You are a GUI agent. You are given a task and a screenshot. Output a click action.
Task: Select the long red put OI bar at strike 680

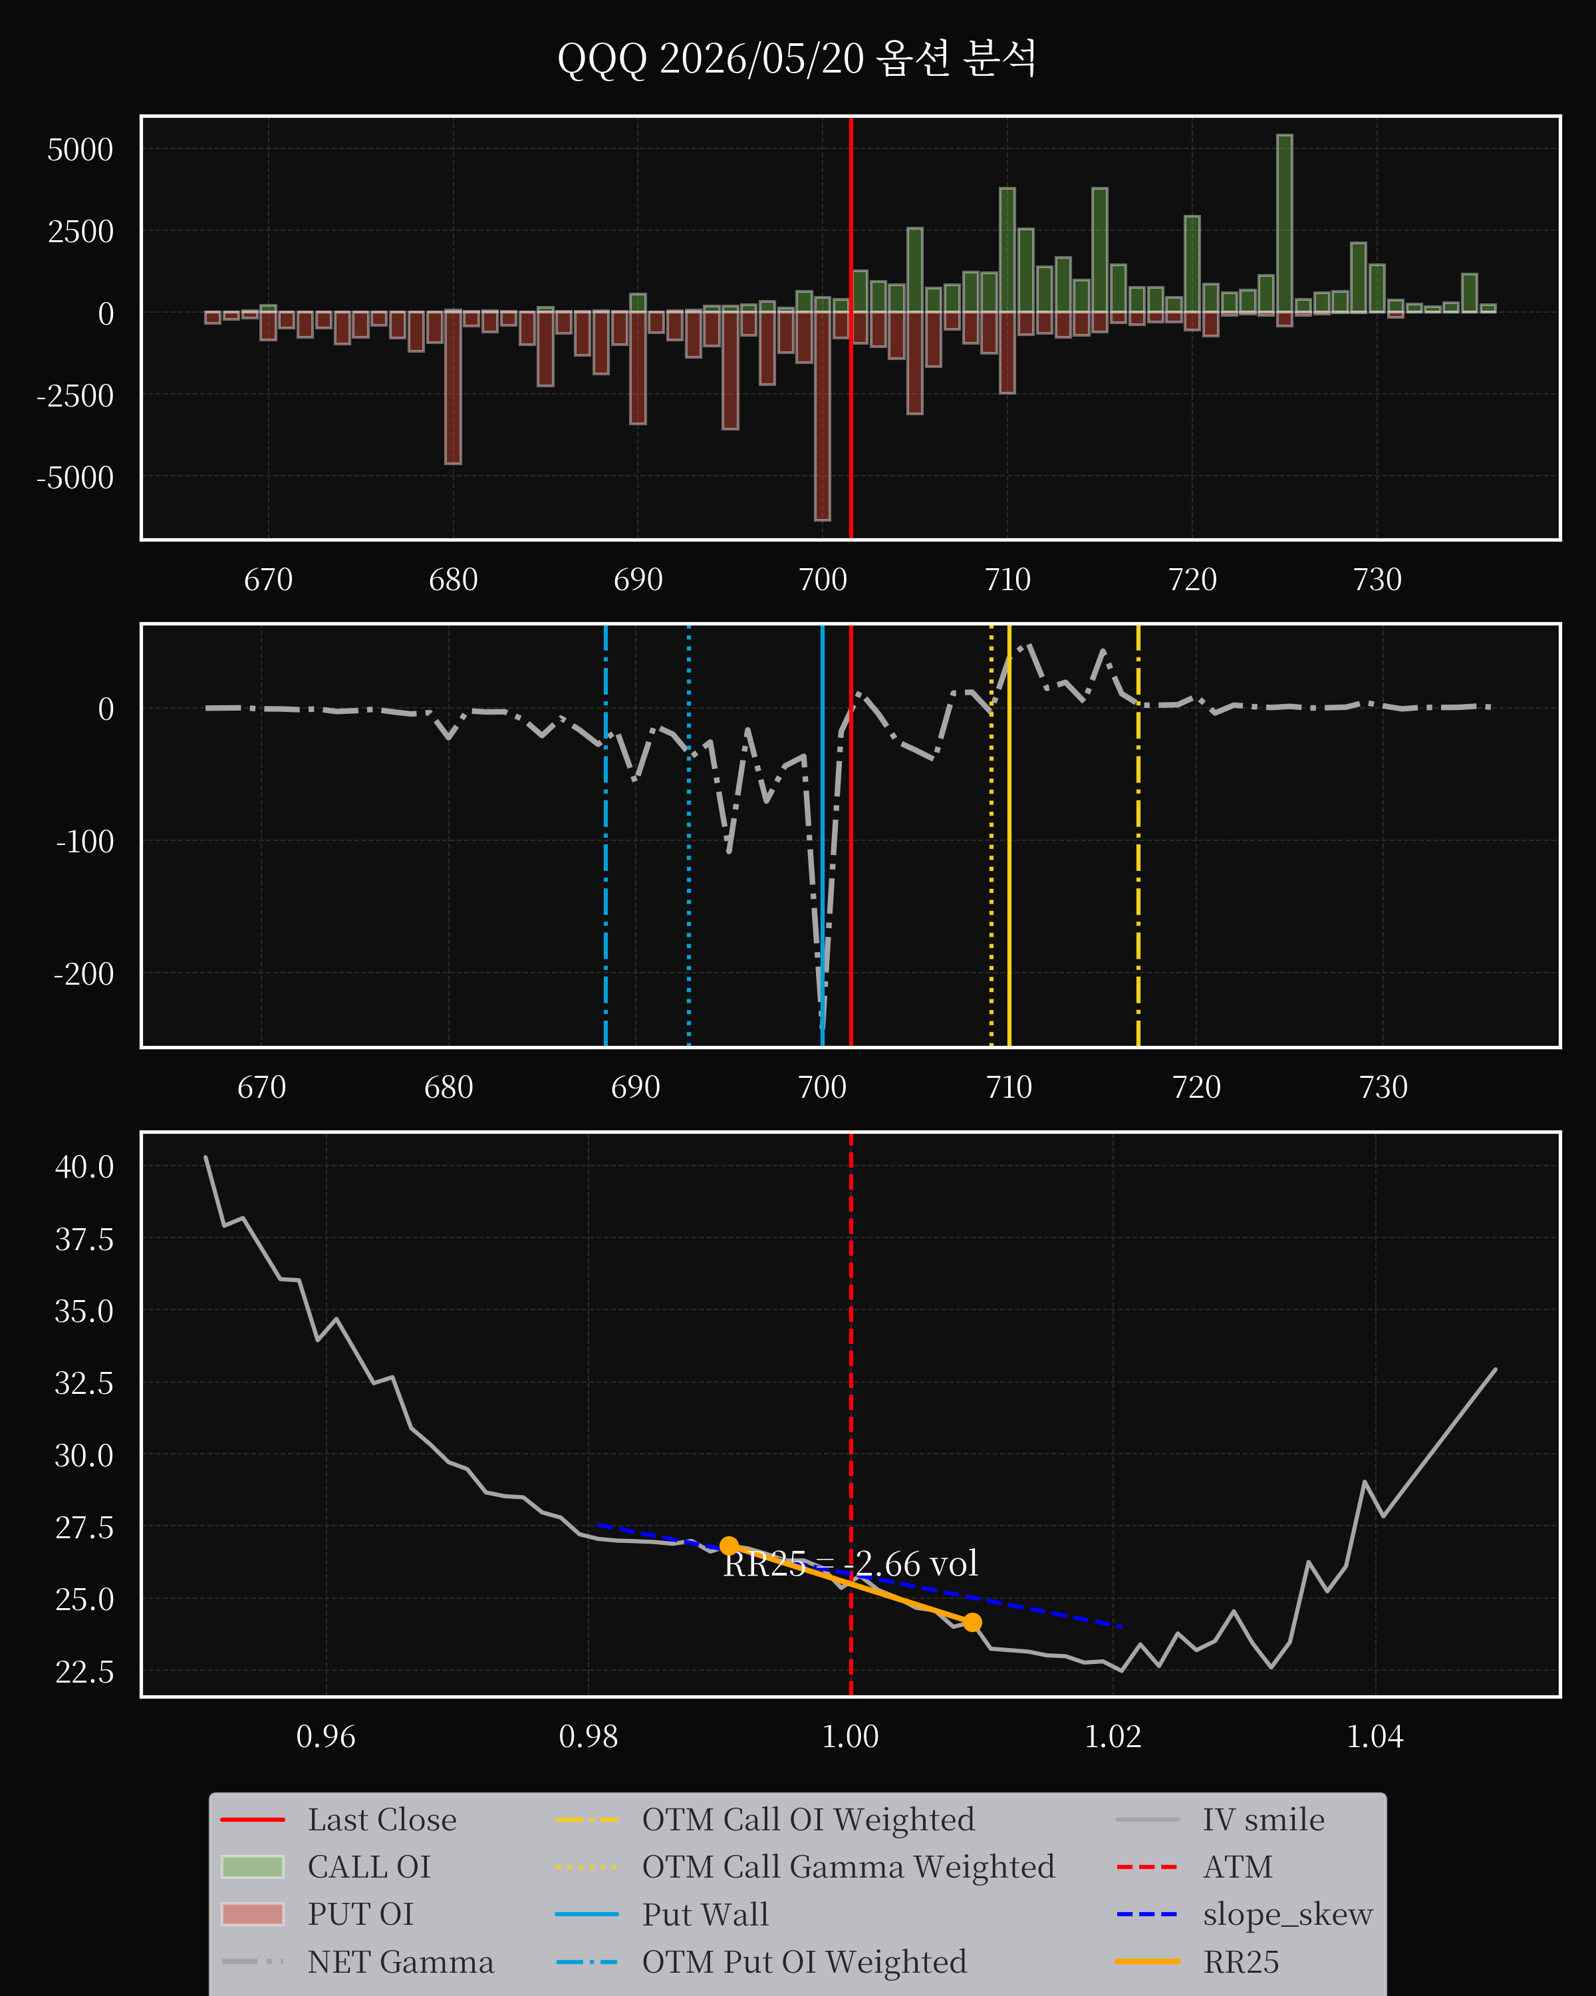(452, 387)
